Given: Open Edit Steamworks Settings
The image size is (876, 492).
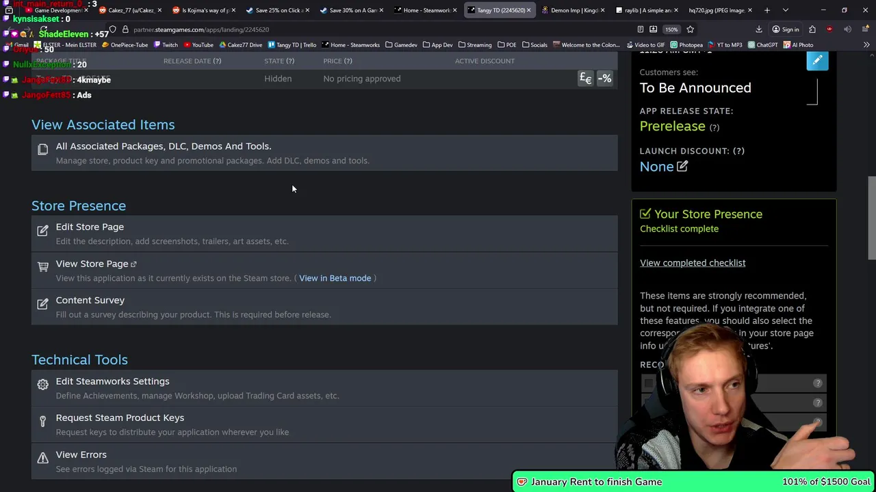Looking at the screenshot, I should [112, 381].
